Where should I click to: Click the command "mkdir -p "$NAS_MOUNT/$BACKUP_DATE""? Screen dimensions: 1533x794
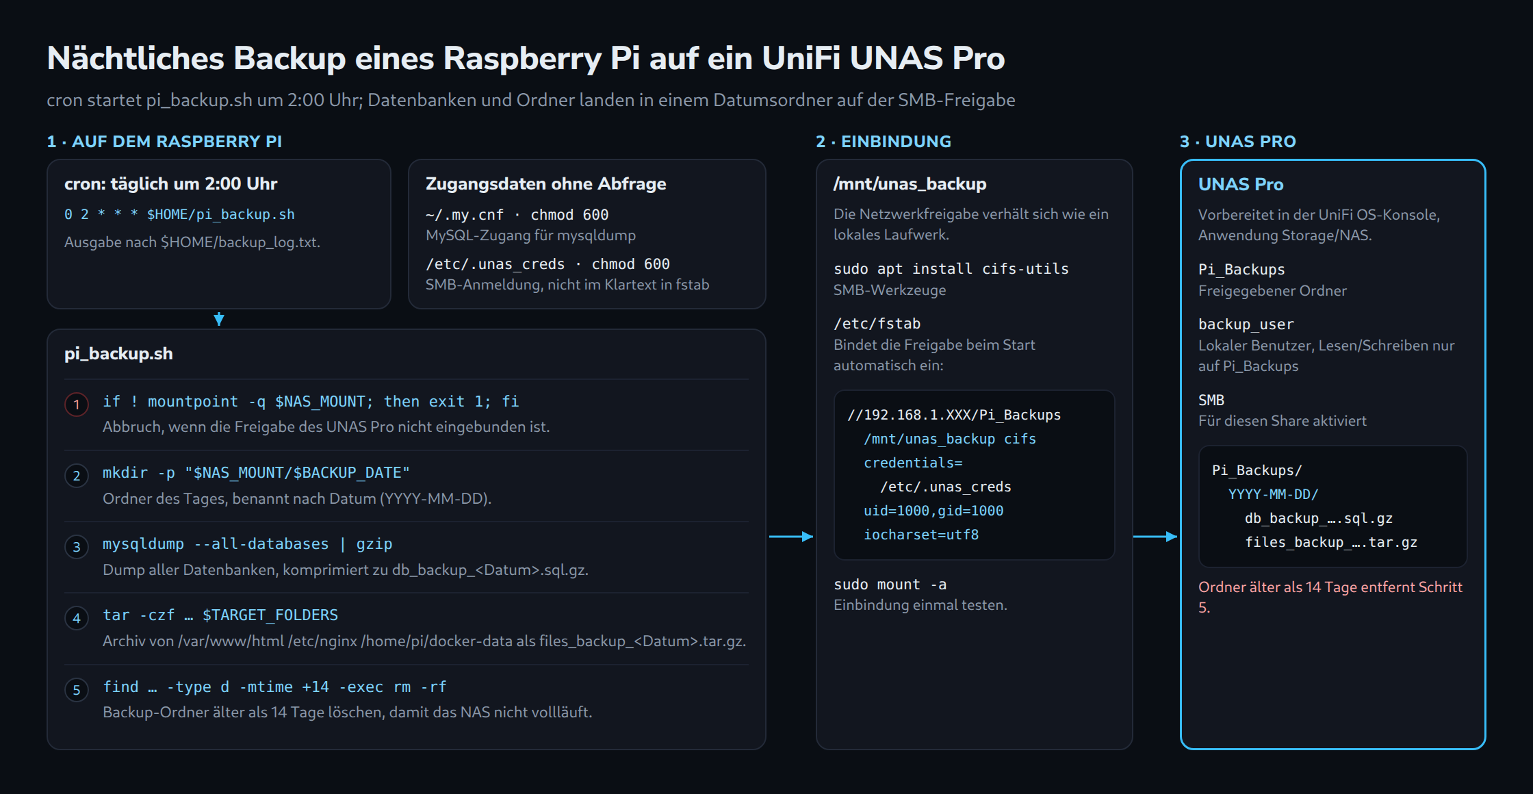256,472
